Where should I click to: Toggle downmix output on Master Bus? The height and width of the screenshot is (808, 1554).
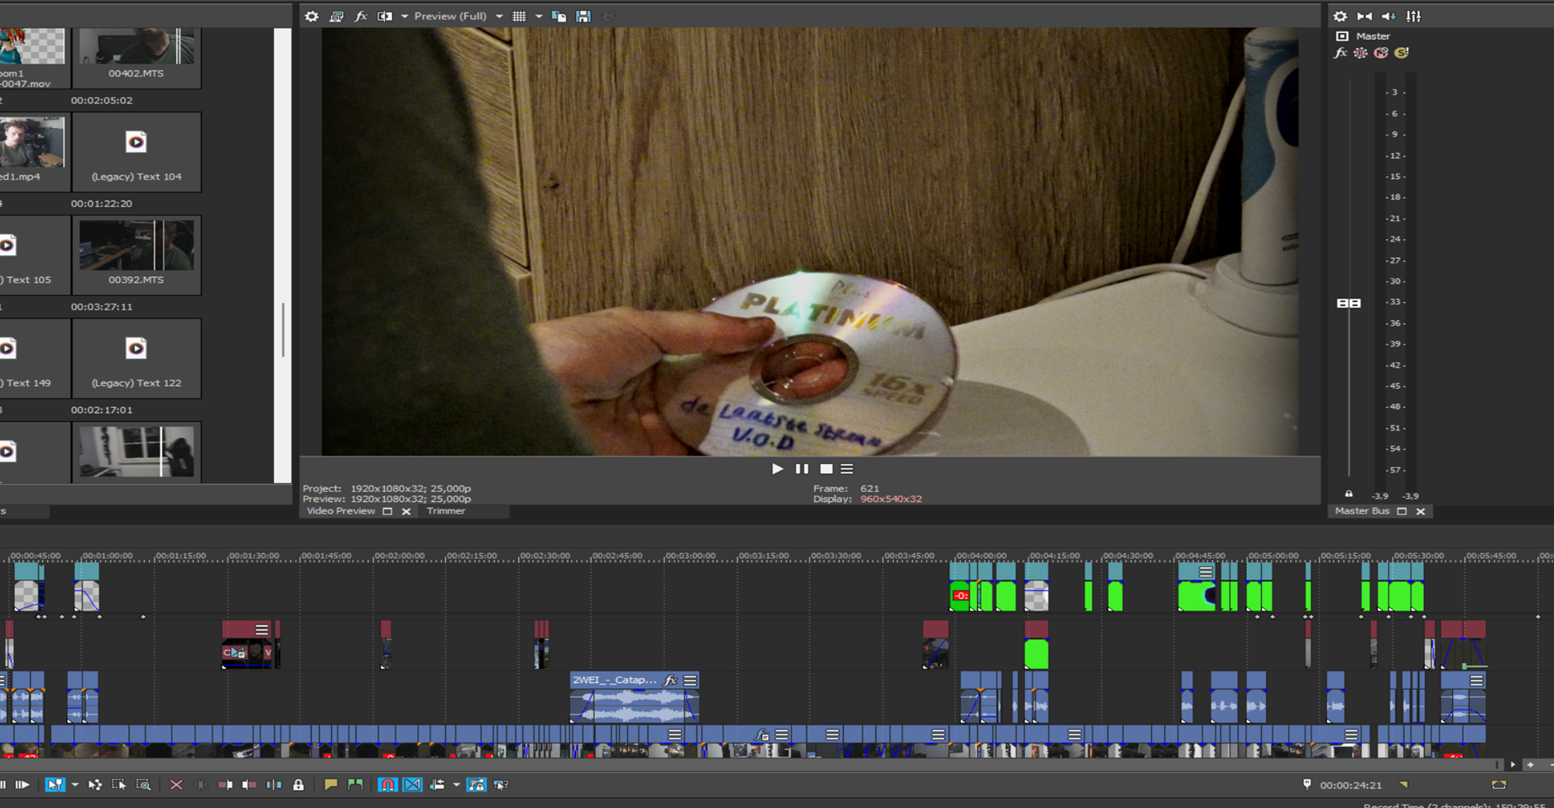click(x=1365, y=16)
